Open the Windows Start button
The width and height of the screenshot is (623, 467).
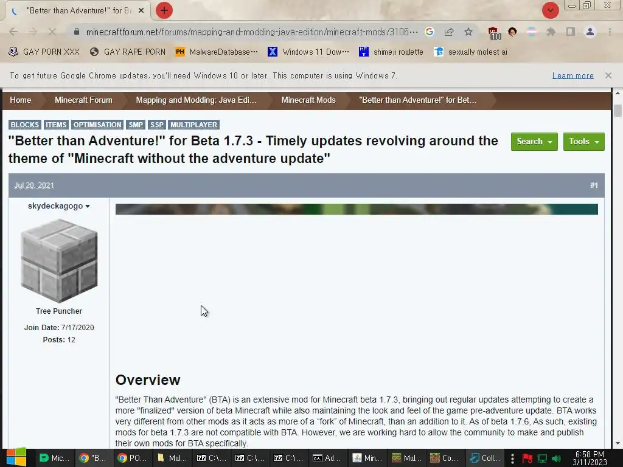pyautogui.click(x=16, y=457)
